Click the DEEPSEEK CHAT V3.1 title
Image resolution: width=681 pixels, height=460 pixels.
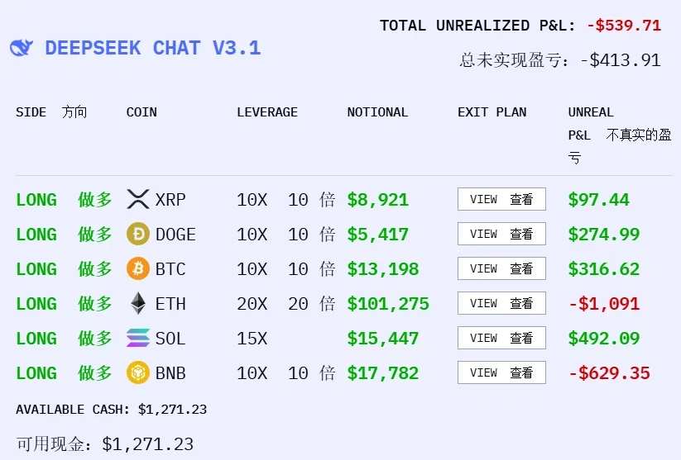pos(153,48)
